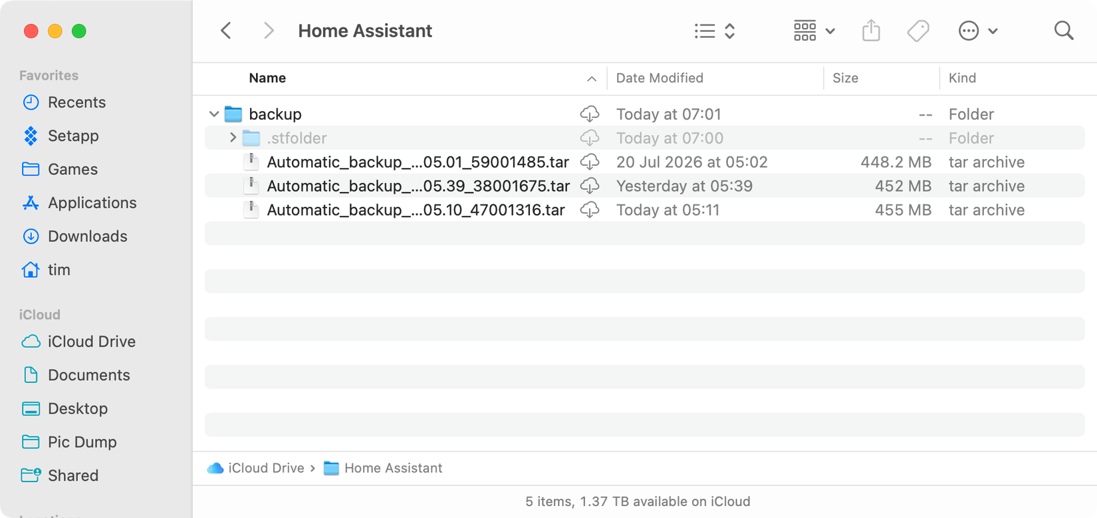This screenshot has width=1097, height=518.
Task: Download the 38001675.tar file from iCloud
Action: tap(590, 186)
